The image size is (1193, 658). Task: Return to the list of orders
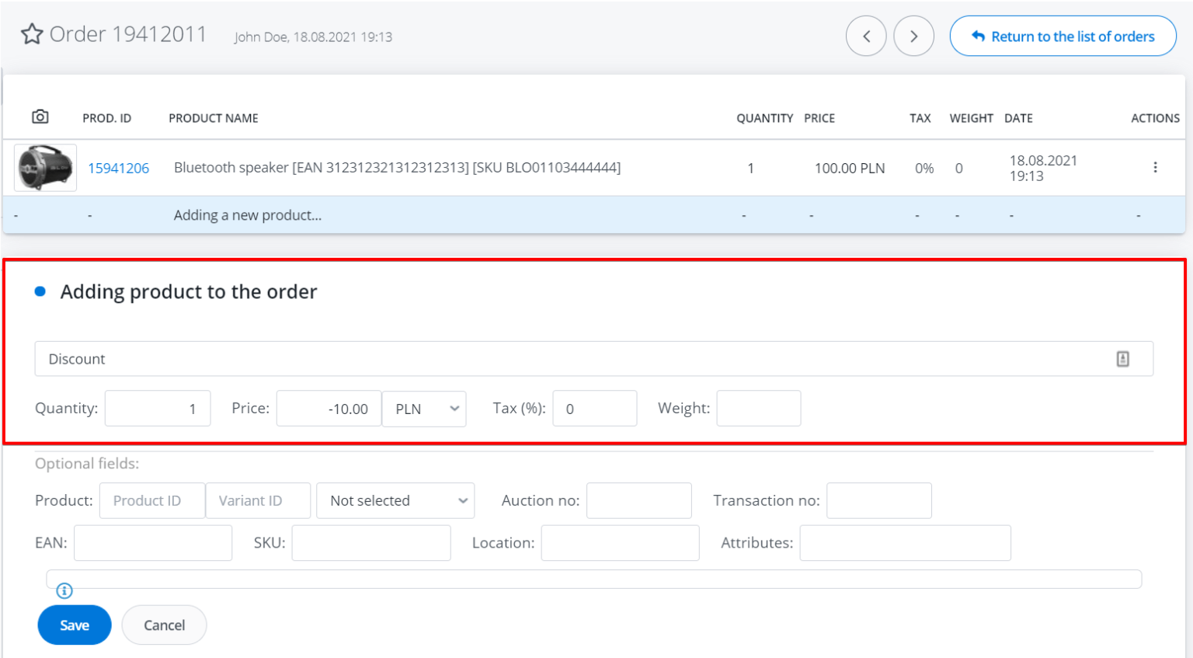[x=1063, y=36]
